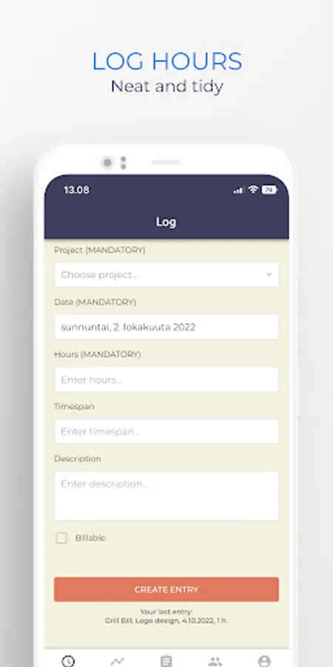Tap the Log header title
Viewport: 333px width, 667px height.
click(166, 222)
